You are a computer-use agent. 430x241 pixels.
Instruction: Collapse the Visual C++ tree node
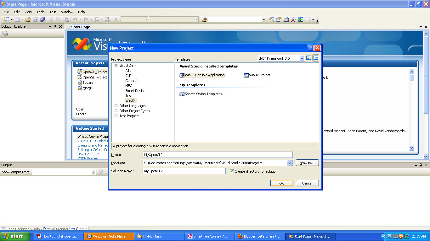116,66
